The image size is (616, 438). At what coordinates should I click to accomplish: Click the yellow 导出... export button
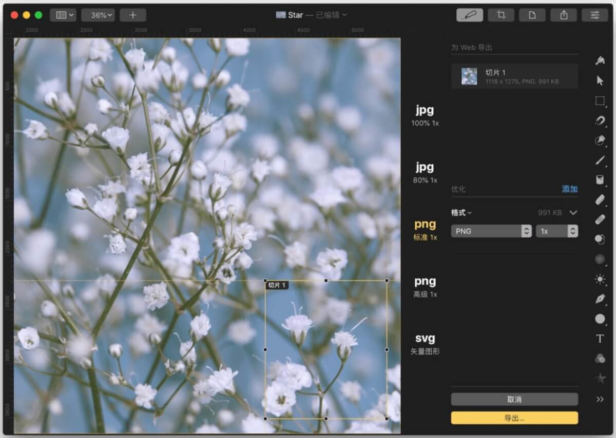point(514,417)
